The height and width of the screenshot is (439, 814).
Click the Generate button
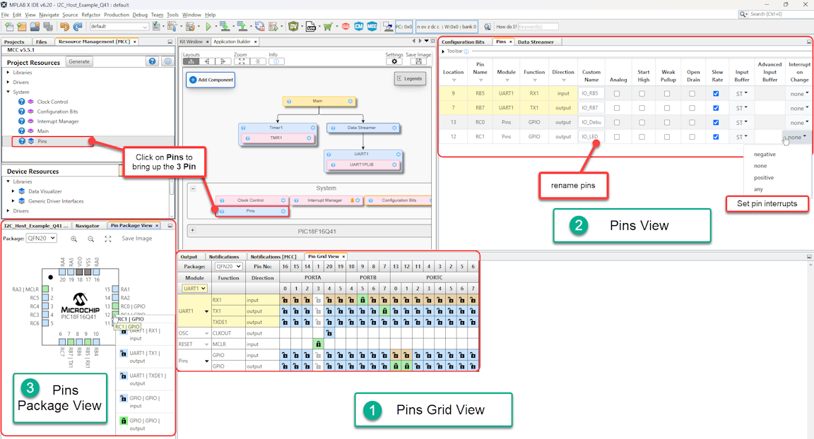coord(79,62)
